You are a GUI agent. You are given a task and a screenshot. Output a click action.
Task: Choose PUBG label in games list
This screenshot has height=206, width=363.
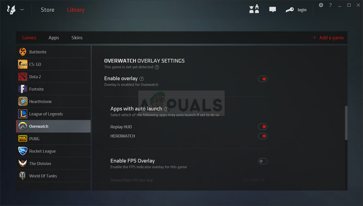(x=34, y=139)
